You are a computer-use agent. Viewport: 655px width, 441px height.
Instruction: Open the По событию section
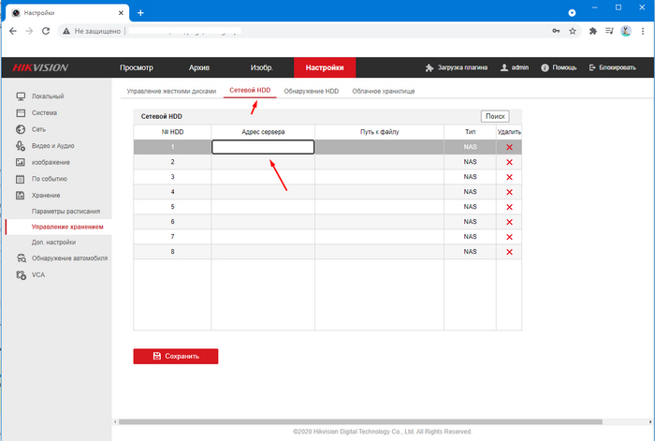pos(41,179)
